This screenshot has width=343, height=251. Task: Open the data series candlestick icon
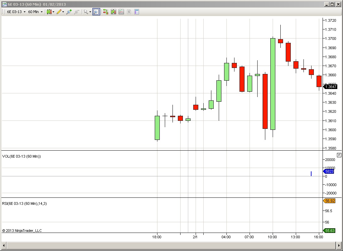tap(114, 12)
